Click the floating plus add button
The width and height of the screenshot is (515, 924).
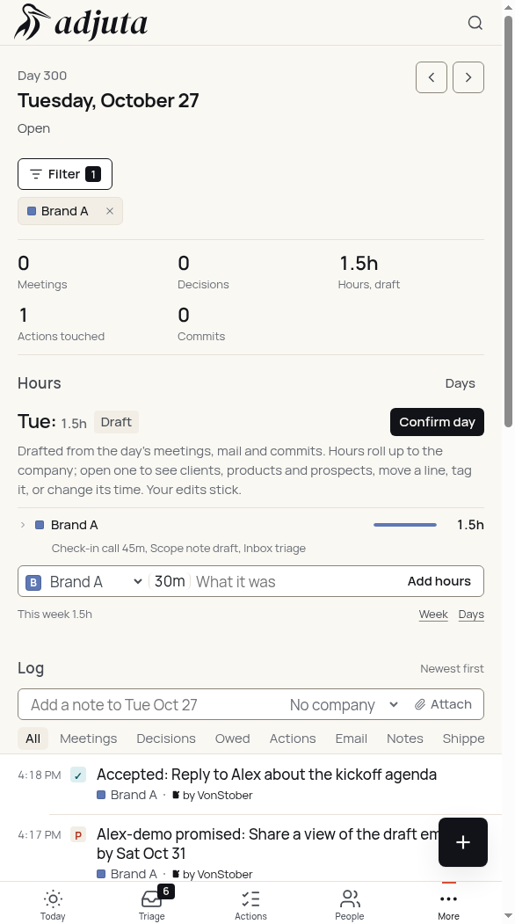point(463,842)
